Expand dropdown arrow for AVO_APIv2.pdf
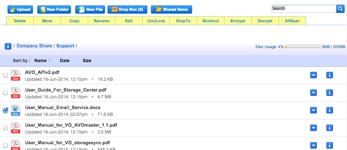Image resolution: width=347 pixels, height=150 pixels. [x=313, y=75]
